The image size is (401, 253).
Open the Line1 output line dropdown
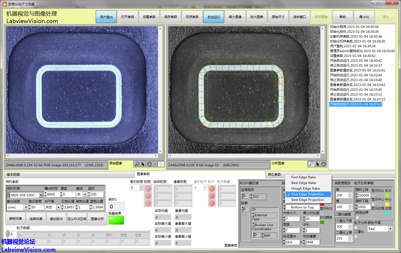tap(26, 207)
